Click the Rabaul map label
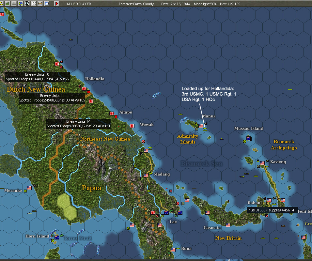Viewport: 312px width, 261px height. [255, 203]
